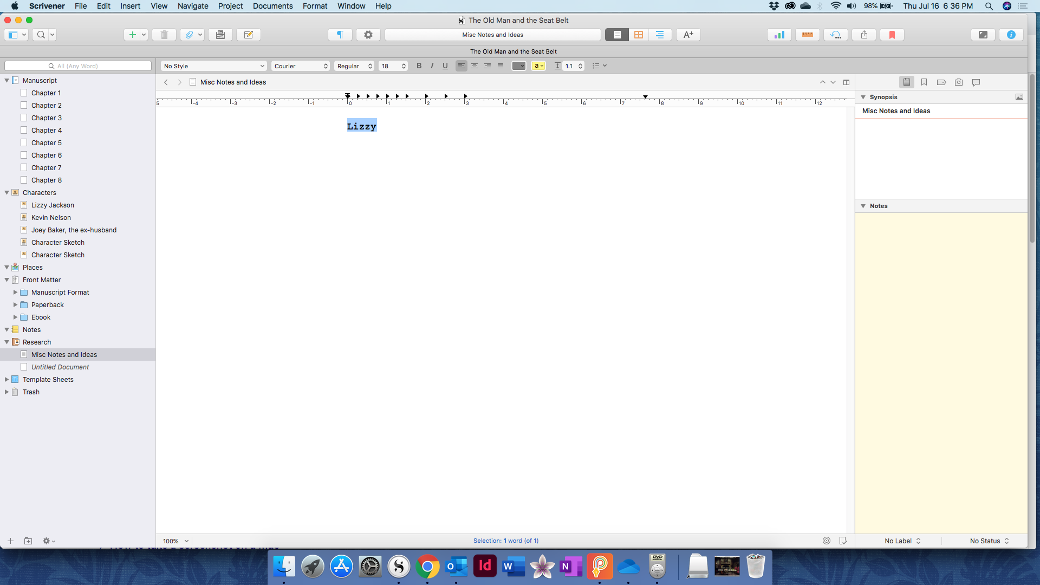Viewport: 1040px width, 585px height.
Task: Switch to corkboard view mode
Action: (x=639, y=35)
